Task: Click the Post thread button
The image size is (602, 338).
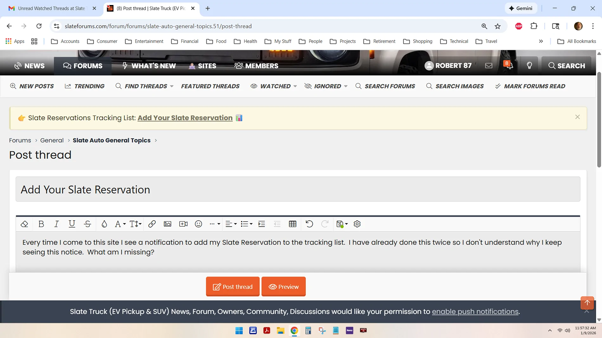Action: (x=233, y=287)
